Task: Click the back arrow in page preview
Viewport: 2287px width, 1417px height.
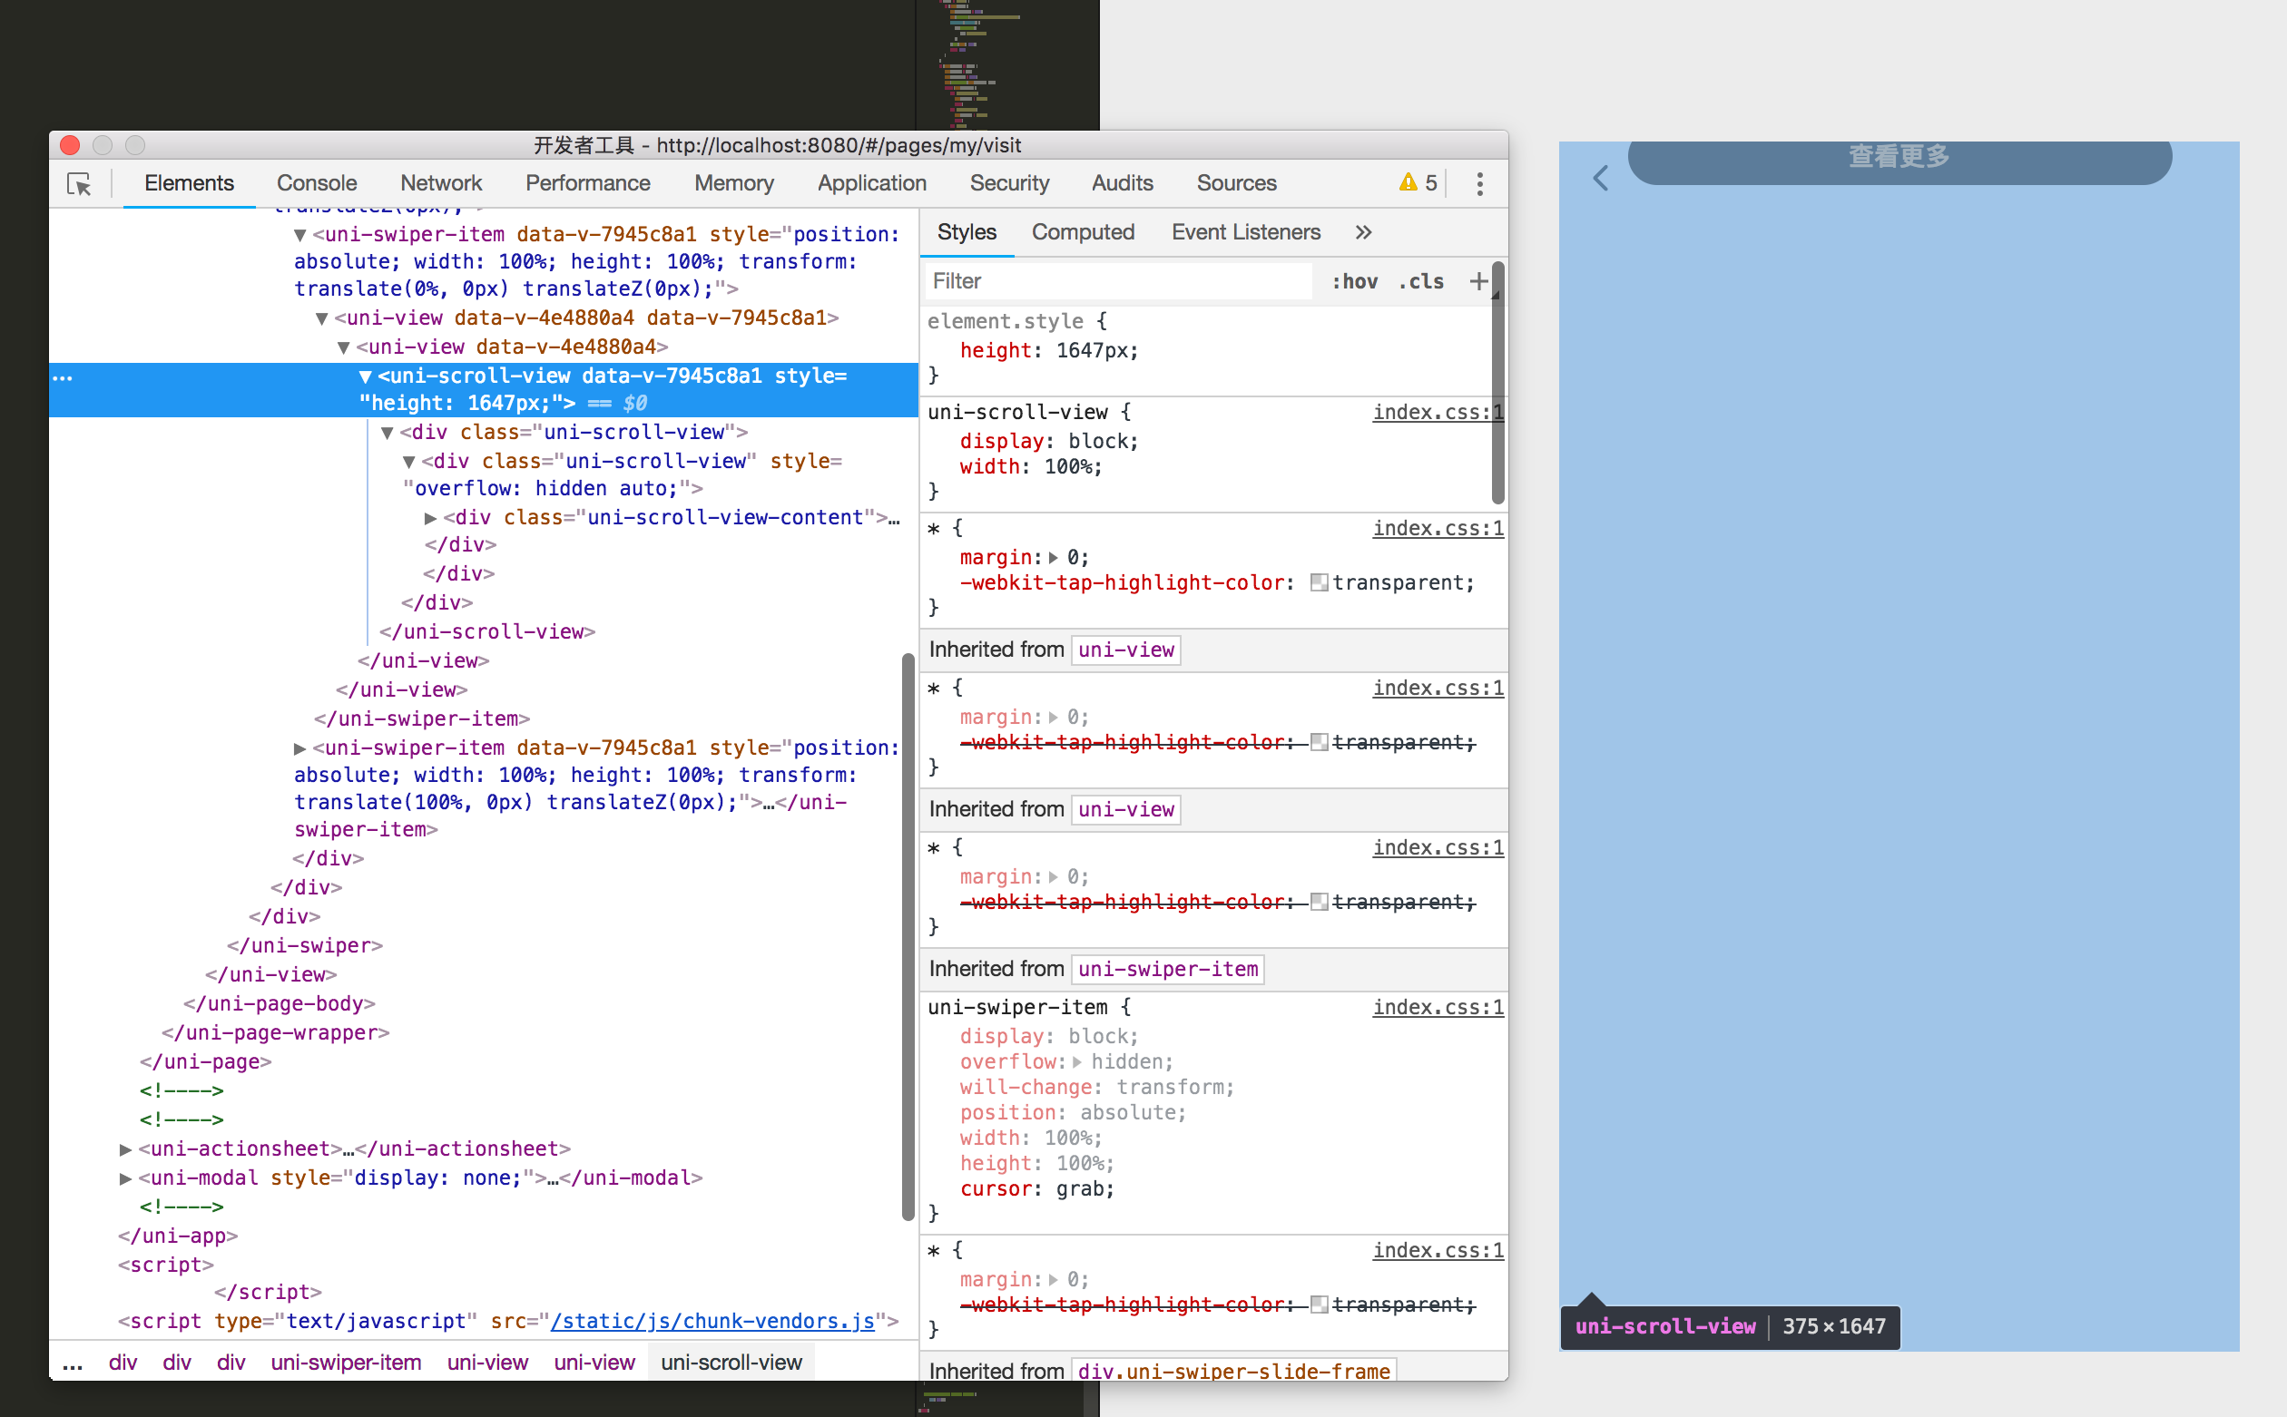Action: [x=1601, y=178]
